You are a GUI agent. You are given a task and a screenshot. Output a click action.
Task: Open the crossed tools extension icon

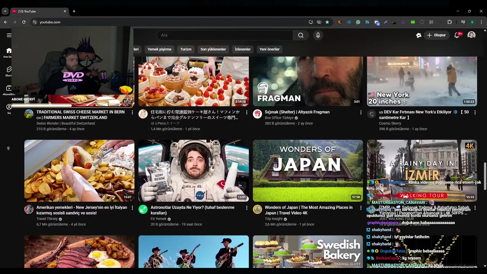click(431, 22)
